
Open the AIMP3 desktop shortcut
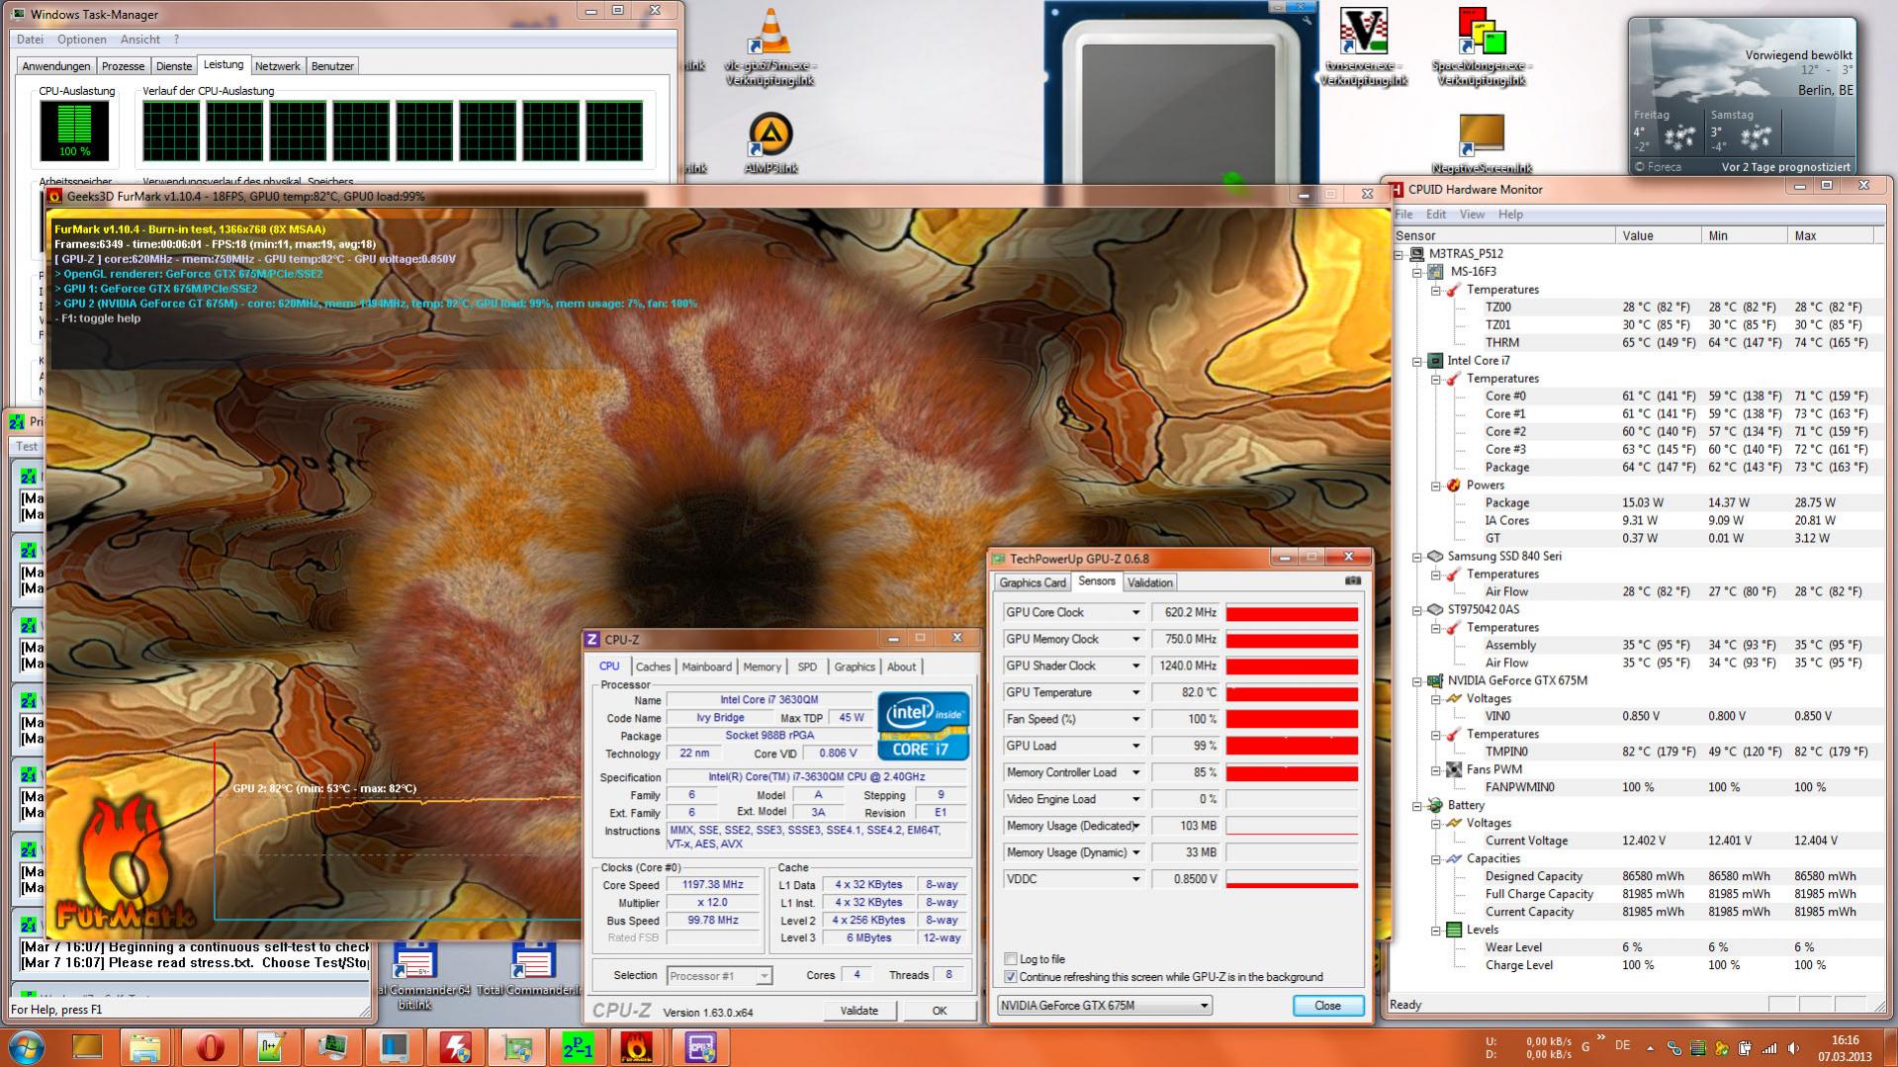(770, 143)
